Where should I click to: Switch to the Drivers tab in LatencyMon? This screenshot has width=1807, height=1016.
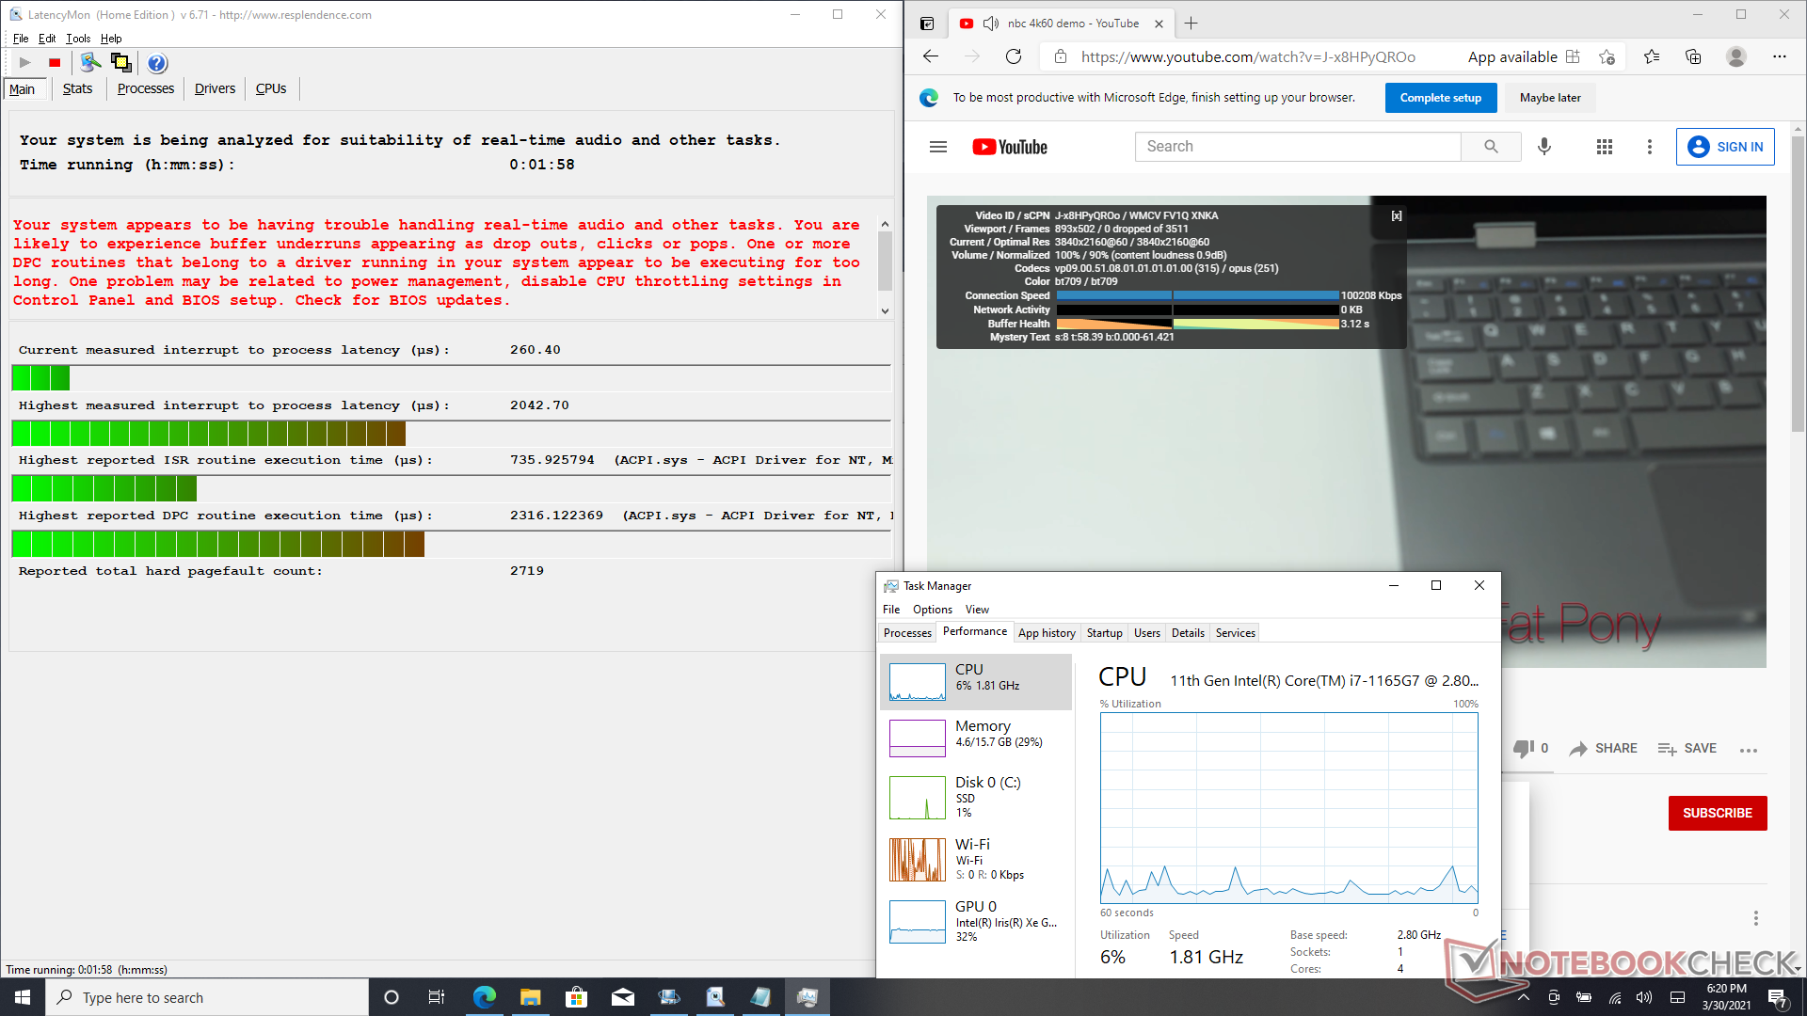215,88
